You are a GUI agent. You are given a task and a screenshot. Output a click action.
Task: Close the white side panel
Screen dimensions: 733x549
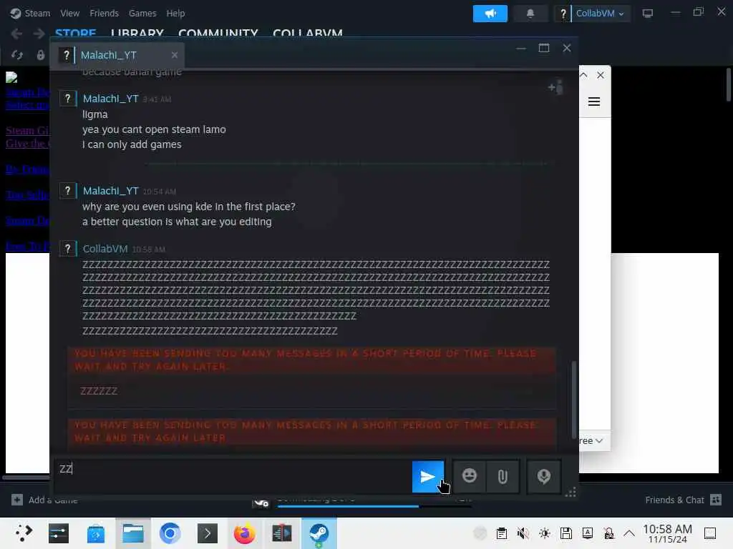pos(601,75)
